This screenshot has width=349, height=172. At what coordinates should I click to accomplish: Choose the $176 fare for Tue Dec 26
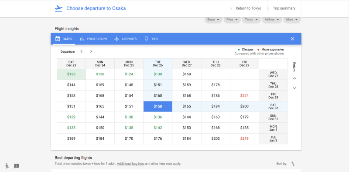click(x=158, y=138)
